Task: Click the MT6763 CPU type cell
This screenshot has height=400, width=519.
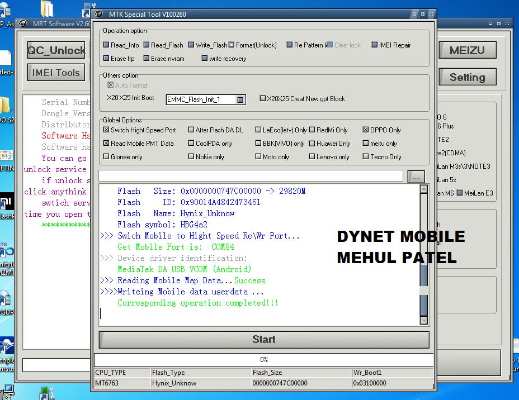Action: coord(122,383)
